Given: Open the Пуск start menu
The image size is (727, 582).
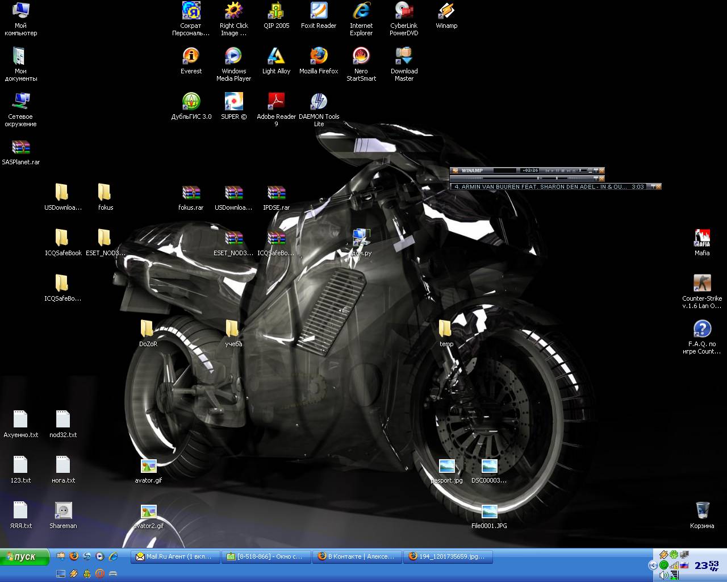Looking at the screenshot, I should (x=24, y=557).
